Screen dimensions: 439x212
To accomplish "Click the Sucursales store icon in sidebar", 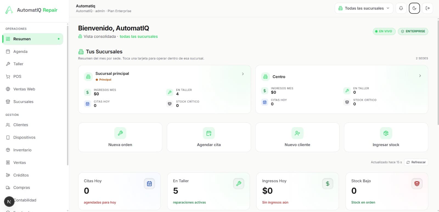I will coord(8,102).
